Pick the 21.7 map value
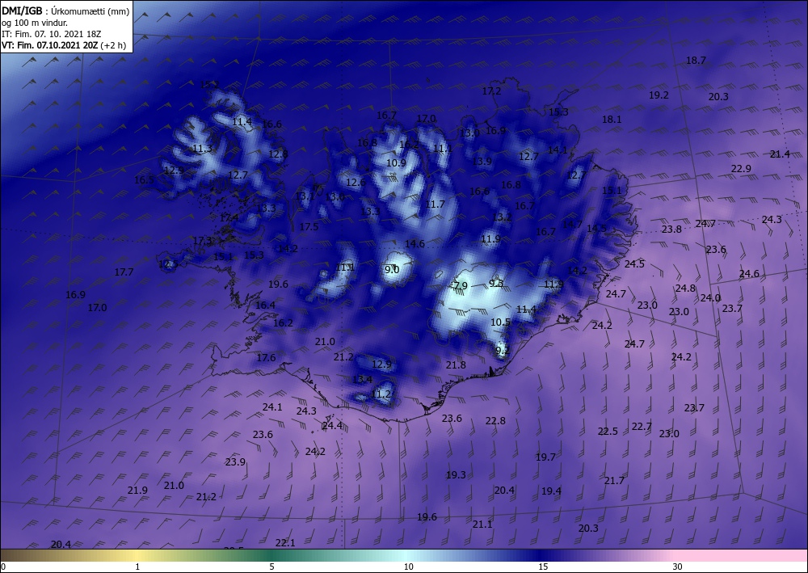The height and width of the screenshot is (573, 808). (x=614, y=480)
